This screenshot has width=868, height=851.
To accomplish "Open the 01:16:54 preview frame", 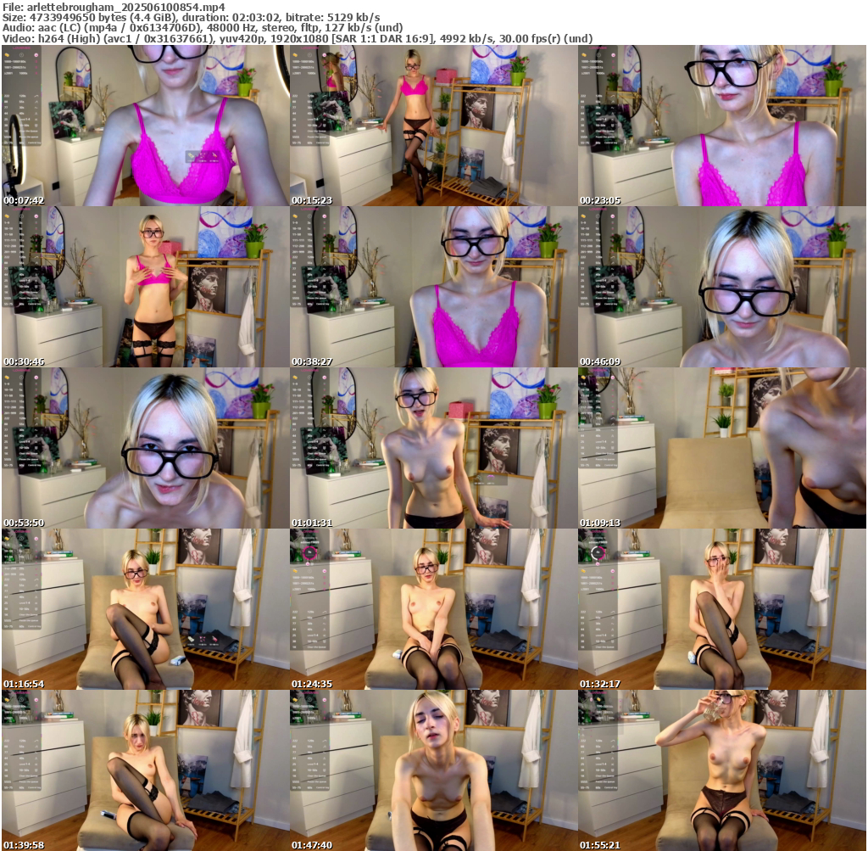I will click(145, 609).
